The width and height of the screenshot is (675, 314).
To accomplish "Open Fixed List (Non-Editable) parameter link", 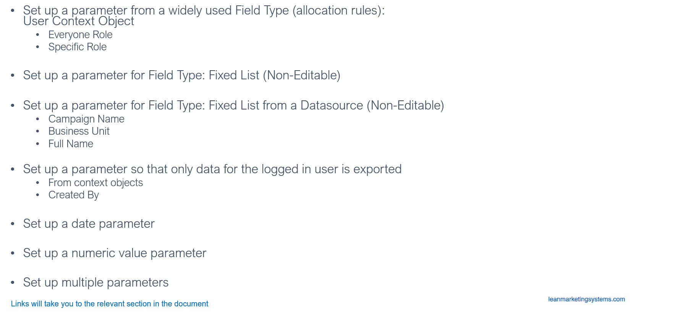I will 182,75.
